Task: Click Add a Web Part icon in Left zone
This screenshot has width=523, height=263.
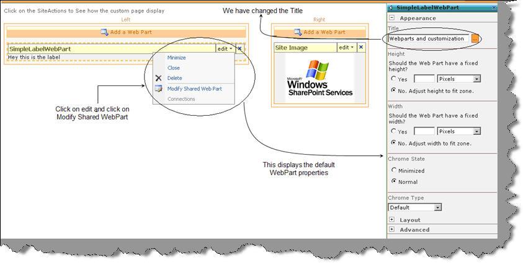Action: click(104, 32)
